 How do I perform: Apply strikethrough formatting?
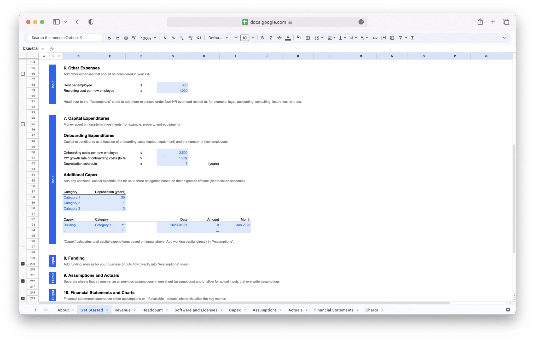pyautogui.click(x=279, y=38)
